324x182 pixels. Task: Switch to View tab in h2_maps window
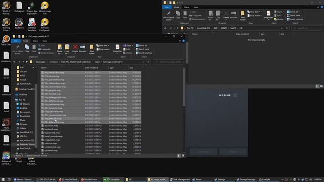pyautogui.click(x=45, y=41)
